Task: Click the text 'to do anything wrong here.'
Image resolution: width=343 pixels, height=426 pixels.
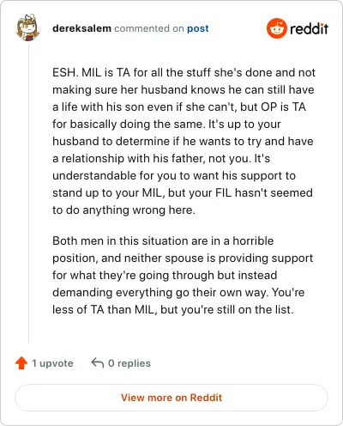Action: [x=123, y=210]
